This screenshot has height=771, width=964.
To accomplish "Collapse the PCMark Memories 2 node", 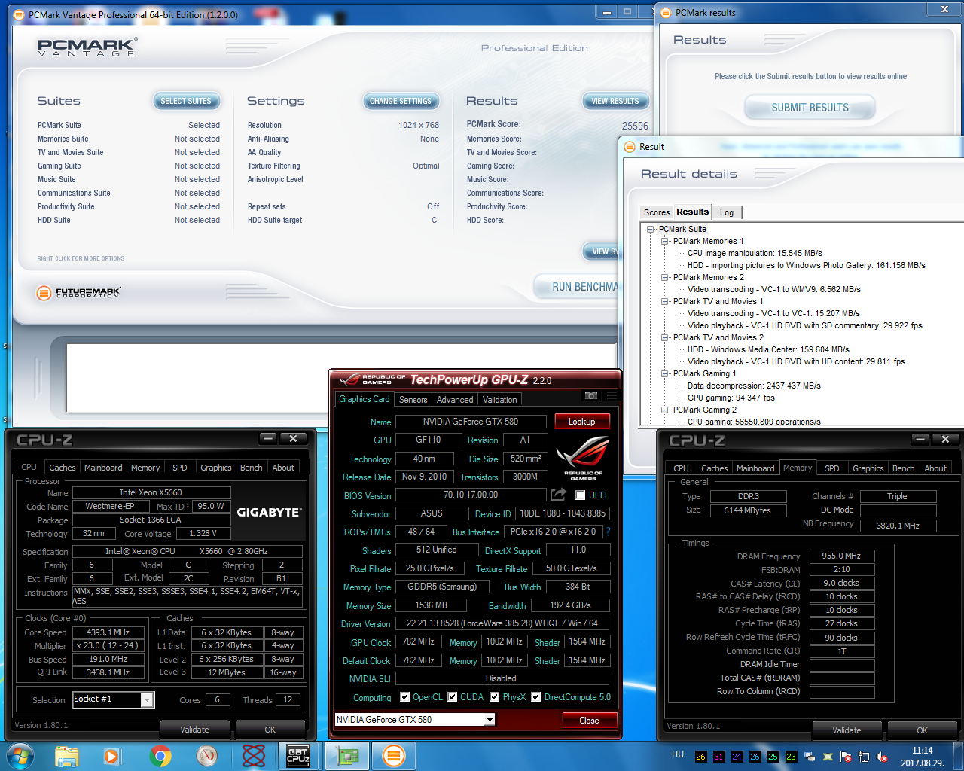I will click(x=665, y=277).
